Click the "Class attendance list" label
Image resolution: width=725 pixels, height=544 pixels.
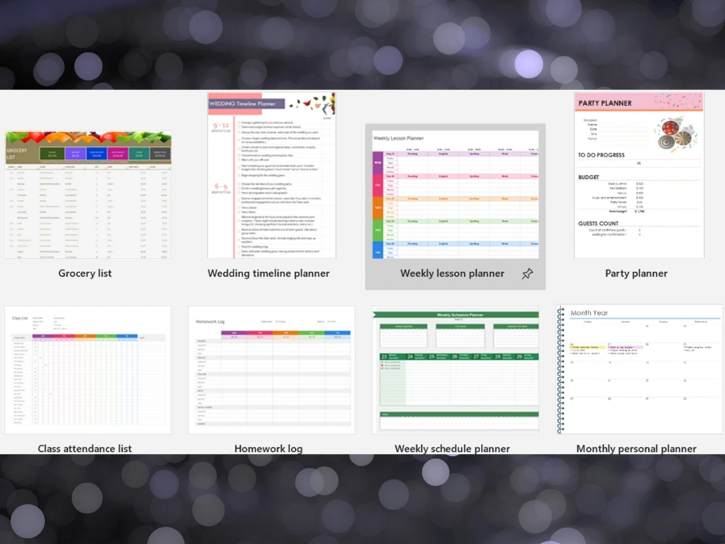[x=85, y=448]
